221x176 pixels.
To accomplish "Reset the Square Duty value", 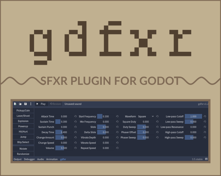I will point(157,122).
